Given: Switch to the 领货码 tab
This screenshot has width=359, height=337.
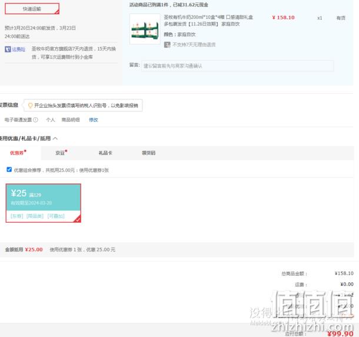Looking at the screenshot, I should [x=148, y=153].
